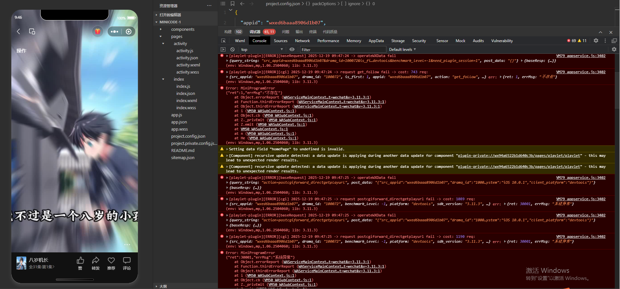The image size is (620, 289).
Task: Tap the ellipsis on the video's lower right
Action: (127, 245)
